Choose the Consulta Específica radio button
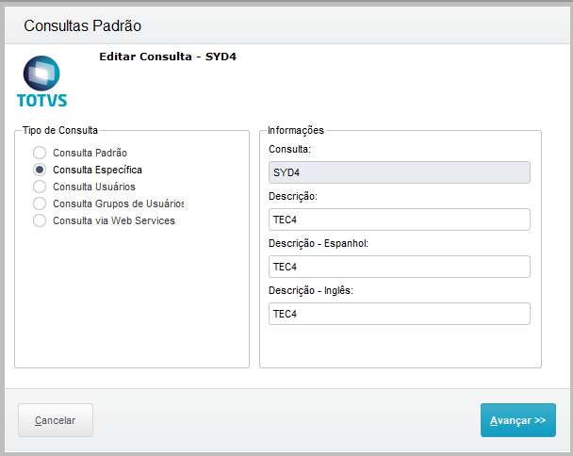This screenshot has height=456, width=573. (40, 170)
